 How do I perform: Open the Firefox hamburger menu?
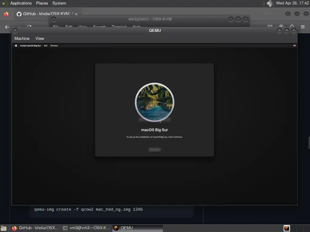303,27
